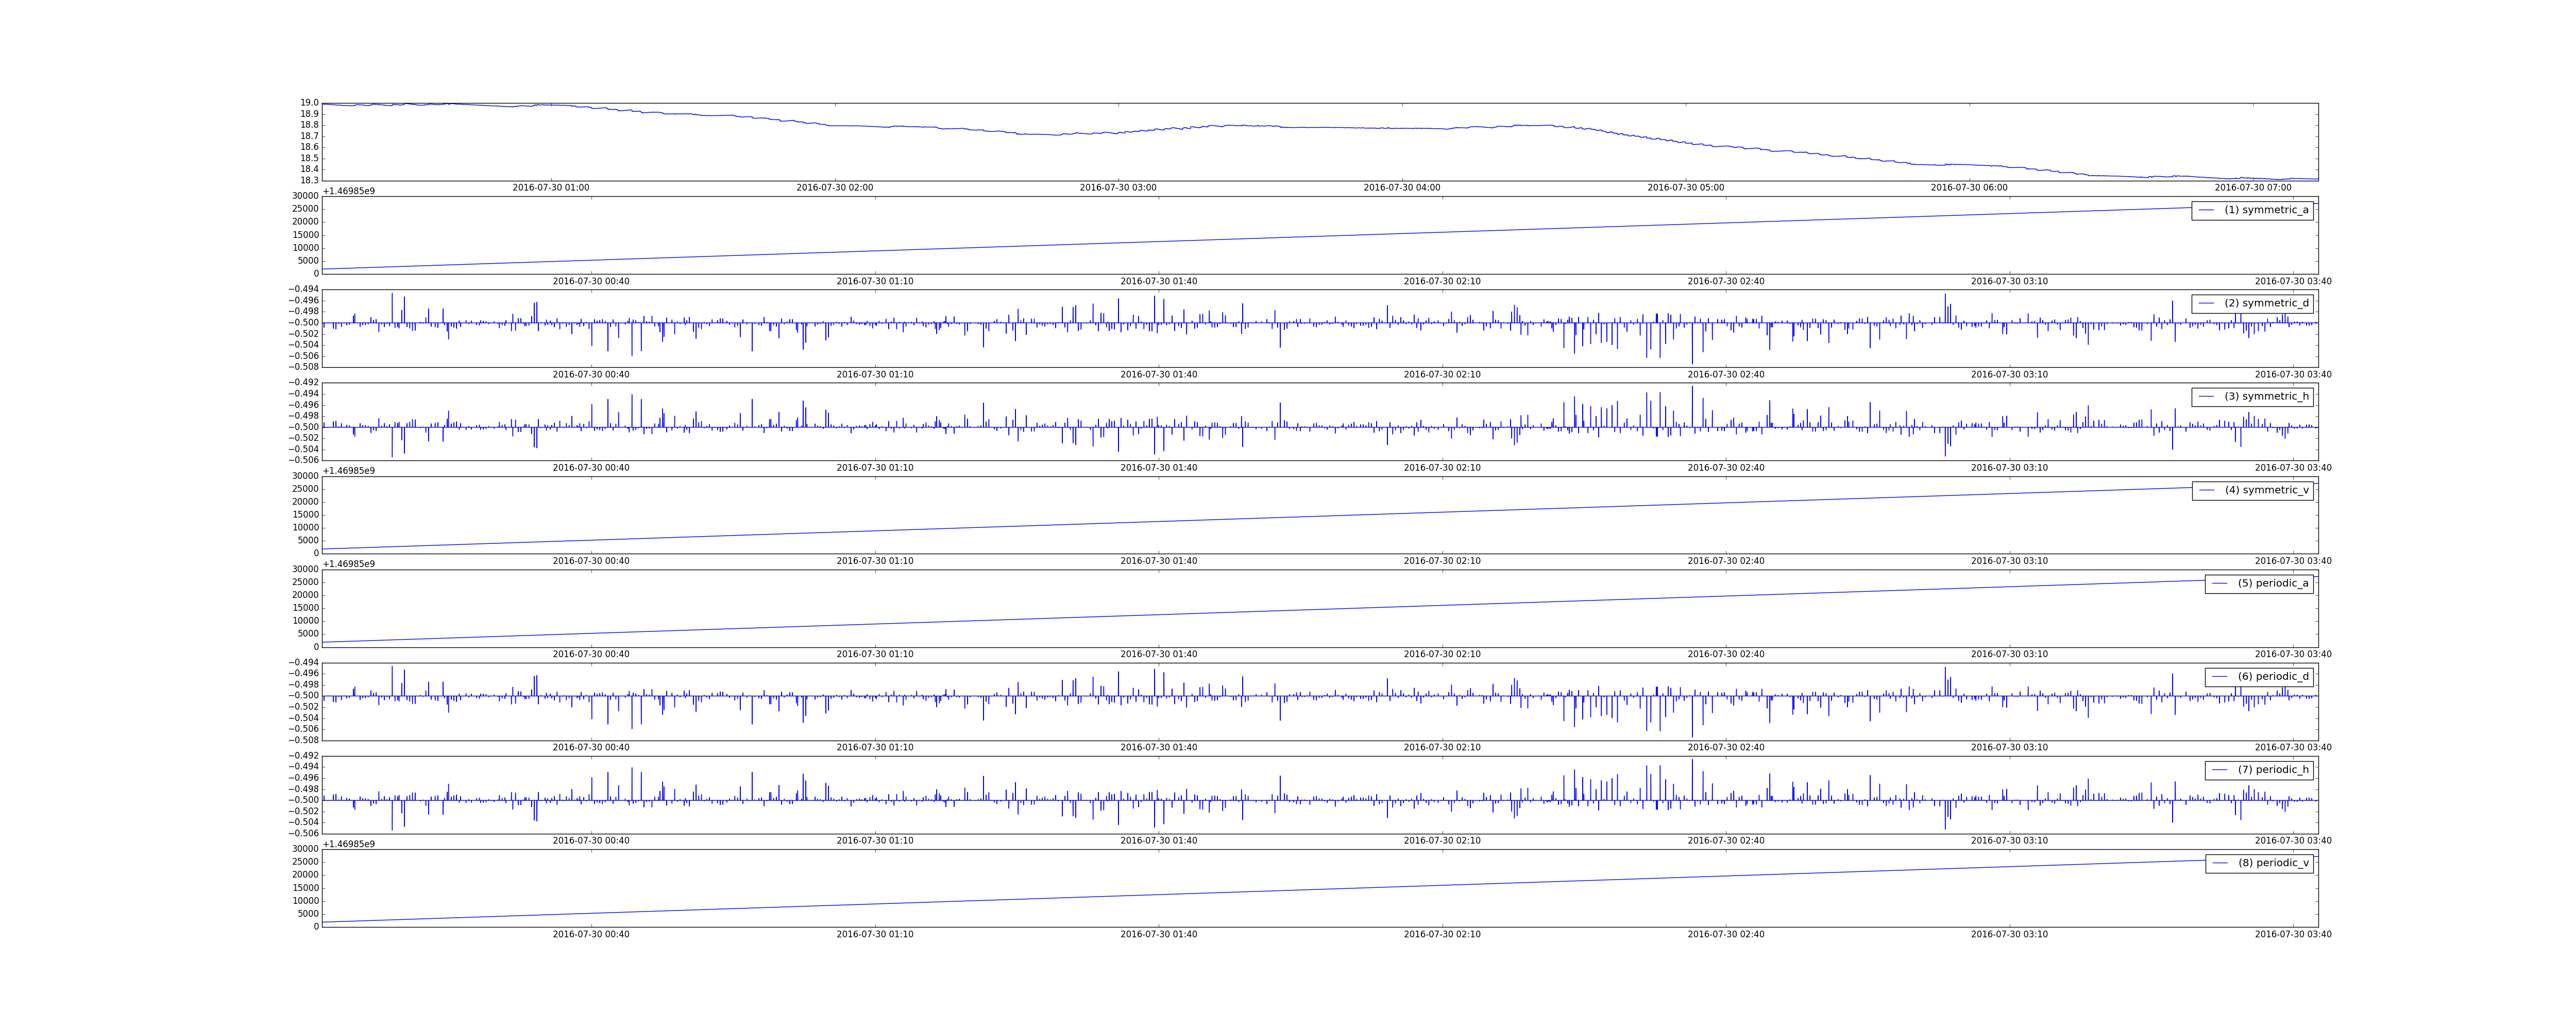Select the "2016-07-30 03:00" x-axis label
The image size is (2576, 1030).
click(1118, 188)
